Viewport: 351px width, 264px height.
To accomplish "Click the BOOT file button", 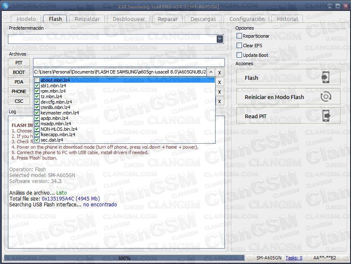I will (x=19, y=72).
